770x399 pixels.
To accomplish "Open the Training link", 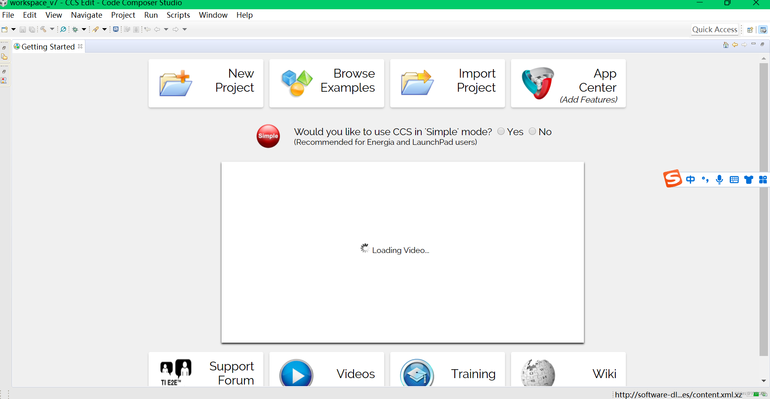I will tap(447, 370).
